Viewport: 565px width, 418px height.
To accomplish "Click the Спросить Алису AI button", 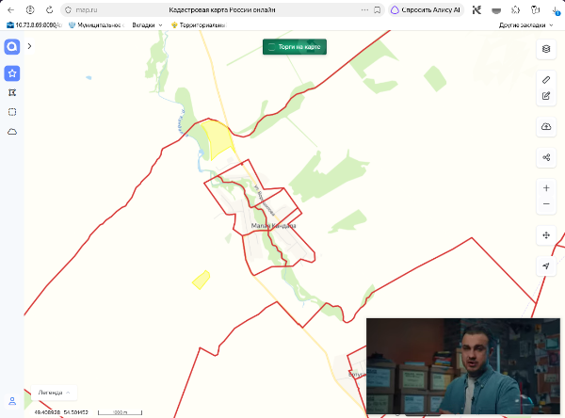I will click(426, 10).
